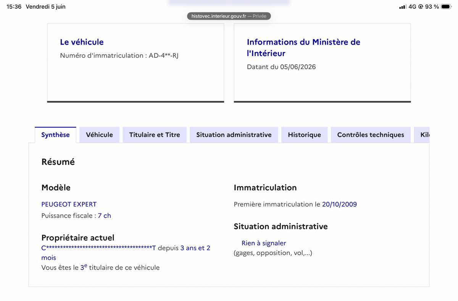Select the Synthèse tab

tap(55, 135)
